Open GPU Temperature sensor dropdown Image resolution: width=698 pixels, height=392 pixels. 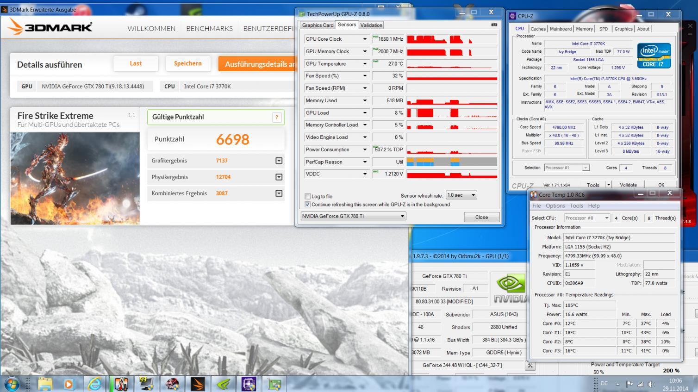point(365,64)
